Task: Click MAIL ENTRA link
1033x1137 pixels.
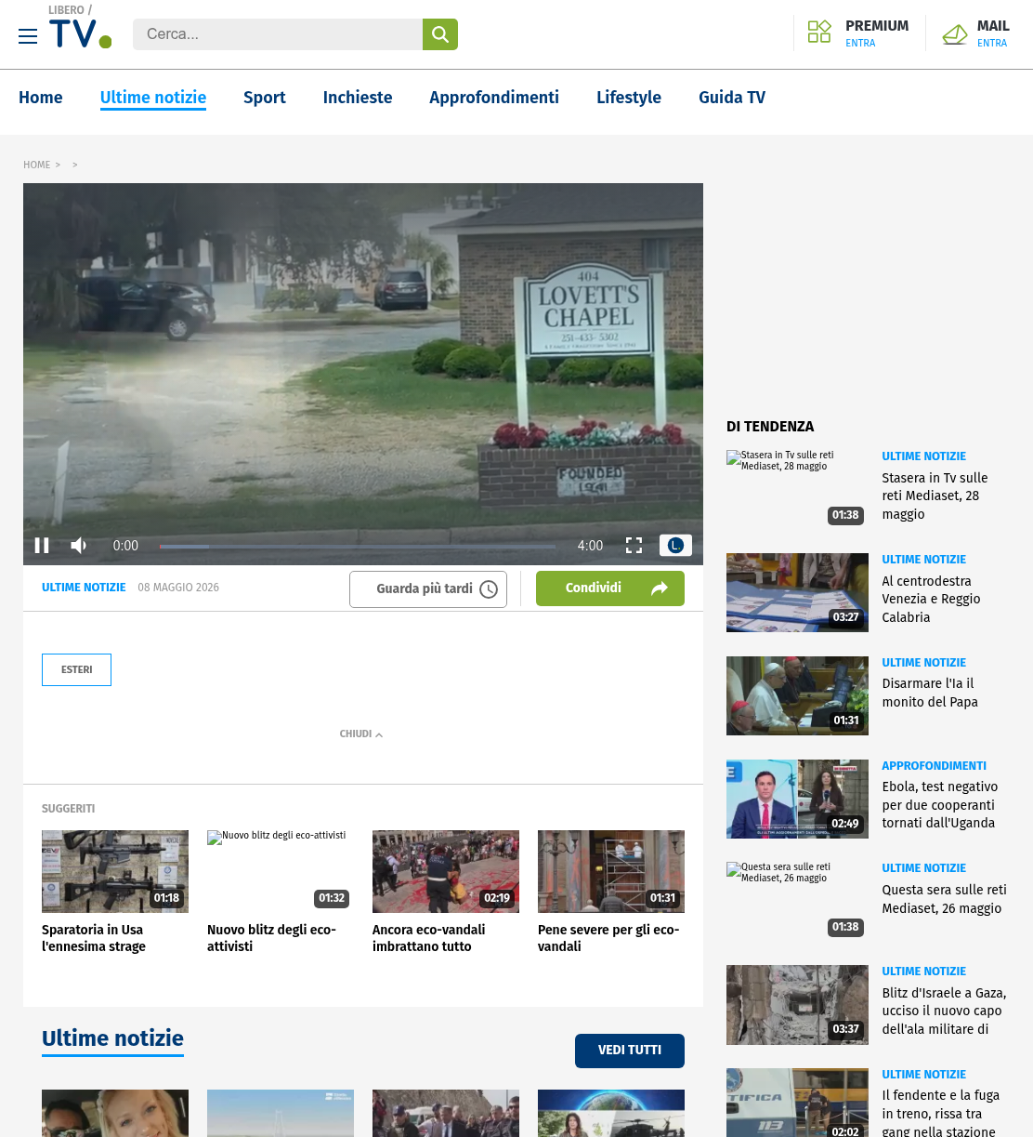Action: [x=993, y=33]
